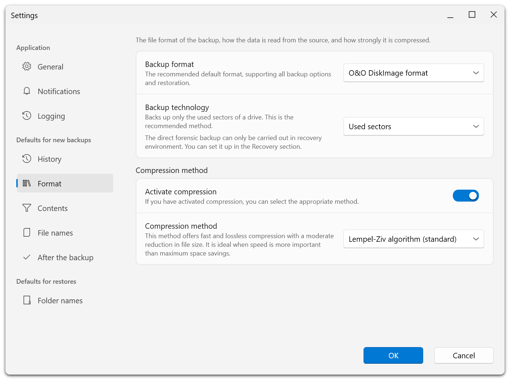Expand the Backup technology Used sectors dropdown
This screenshot has width=510, height=380.
pos(414,127)
